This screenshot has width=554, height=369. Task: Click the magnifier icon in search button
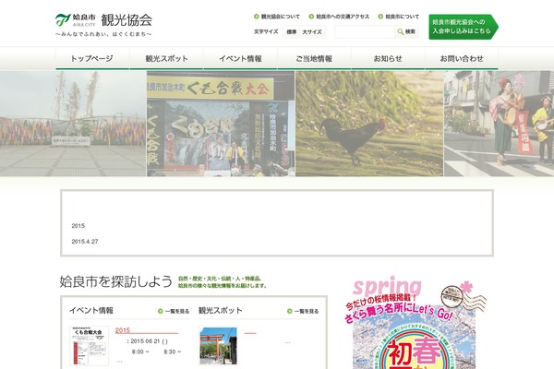401,31
